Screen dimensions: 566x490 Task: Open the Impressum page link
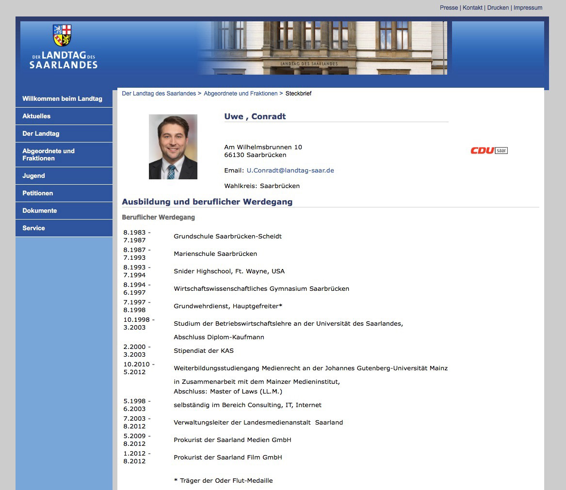[x=528, y=8]
